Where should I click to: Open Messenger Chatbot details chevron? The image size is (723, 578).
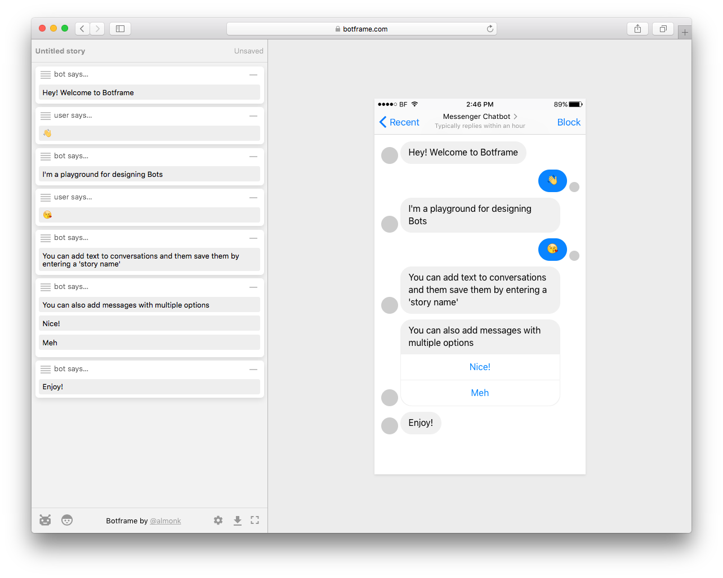point(515,117)
